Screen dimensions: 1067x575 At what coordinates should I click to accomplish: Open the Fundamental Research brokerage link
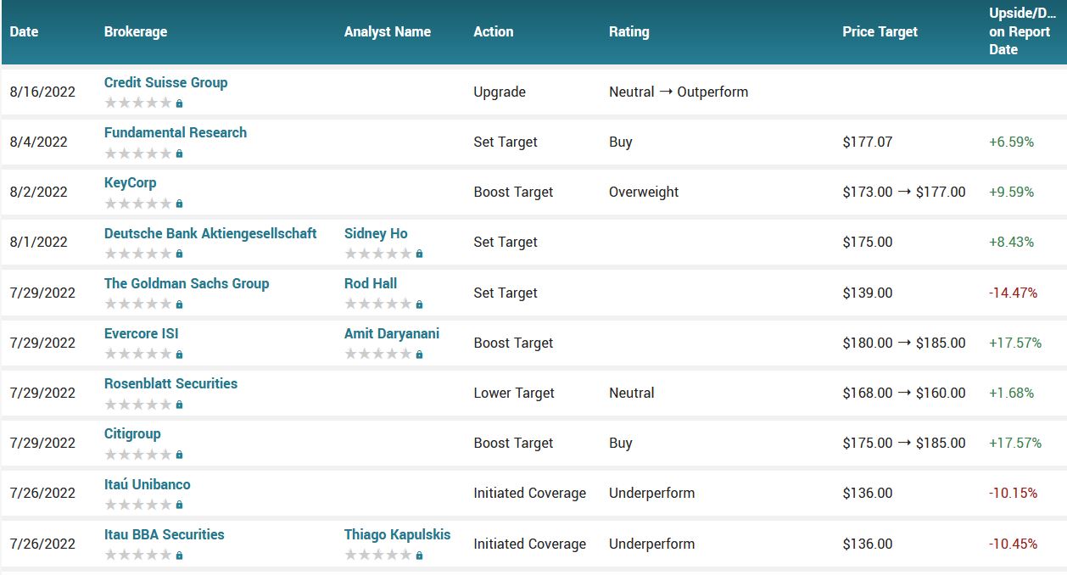click(x=176, y=132)
